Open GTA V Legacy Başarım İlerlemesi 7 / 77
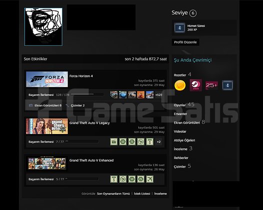This screenshot has height=210, width=263. 46,142
